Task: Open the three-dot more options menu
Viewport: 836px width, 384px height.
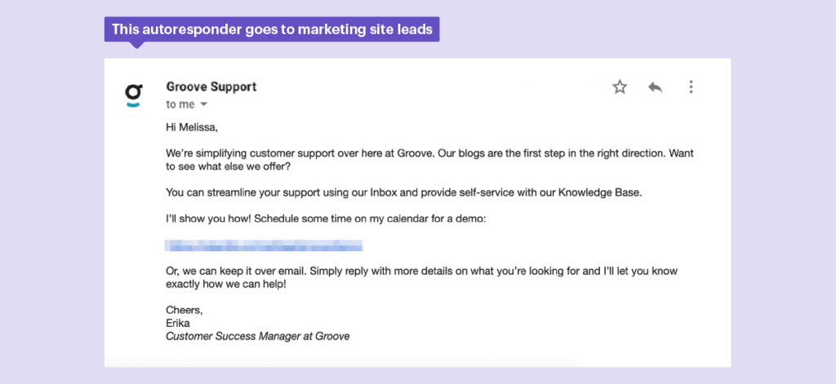Action: tap(691, 87)
